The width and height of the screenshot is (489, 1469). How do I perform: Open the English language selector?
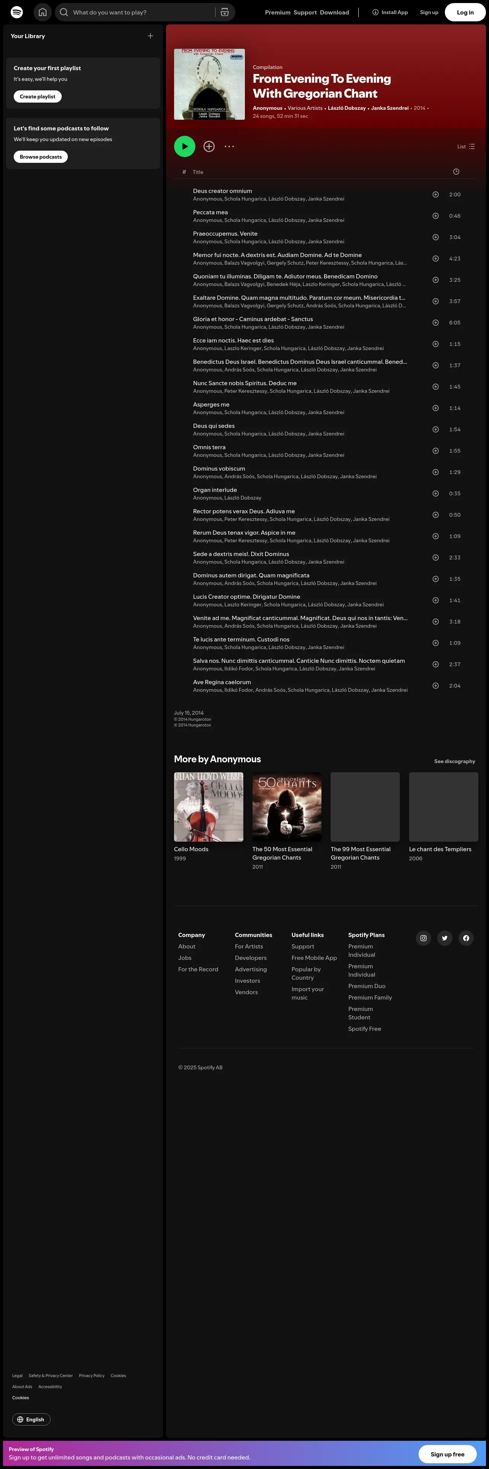(31, 1419)
